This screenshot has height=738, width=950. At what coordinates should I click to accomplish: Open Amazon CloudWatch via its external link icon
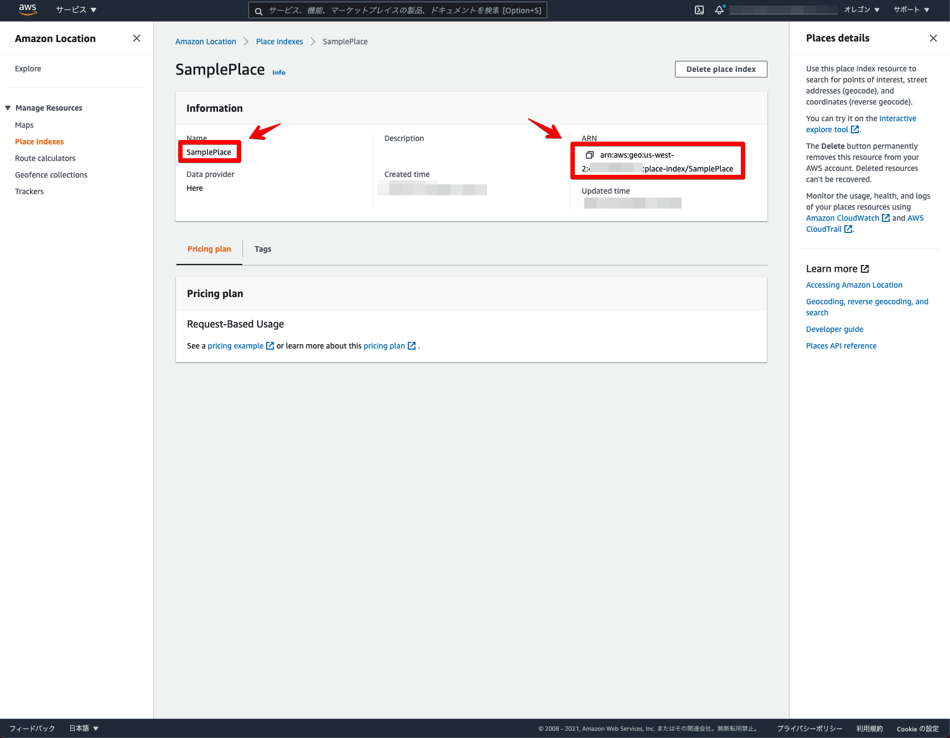click(886, 218)
